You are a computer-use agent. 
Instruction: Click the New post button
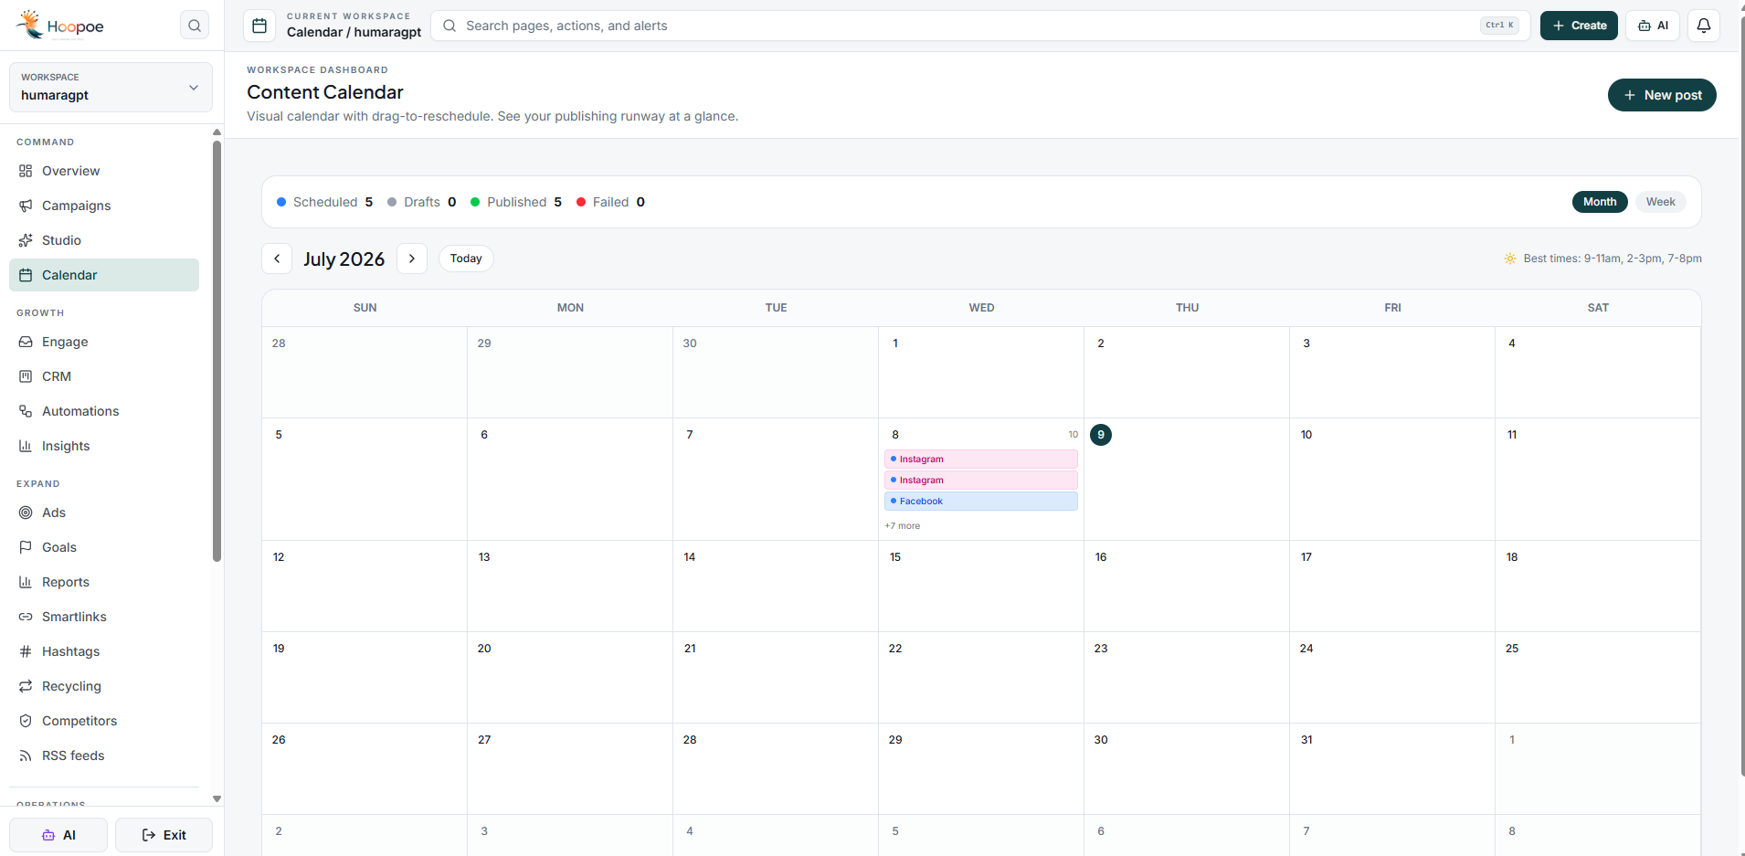tap(1662, 95)
